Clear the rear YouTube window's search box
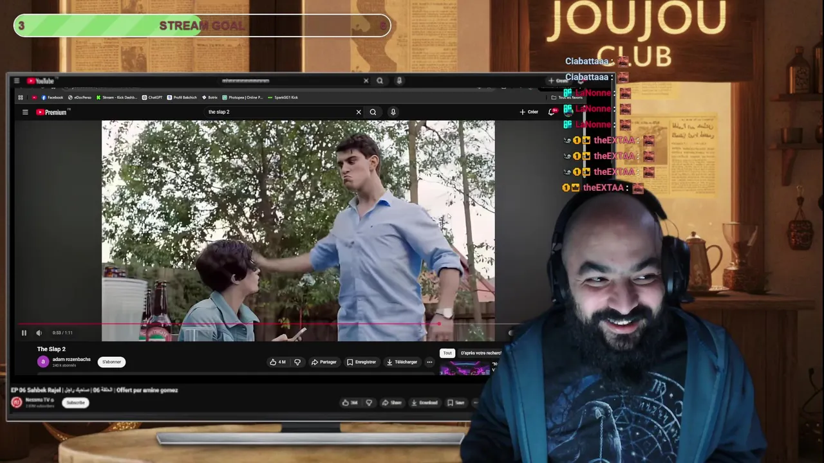824x463 pixels. click(366, 81)
